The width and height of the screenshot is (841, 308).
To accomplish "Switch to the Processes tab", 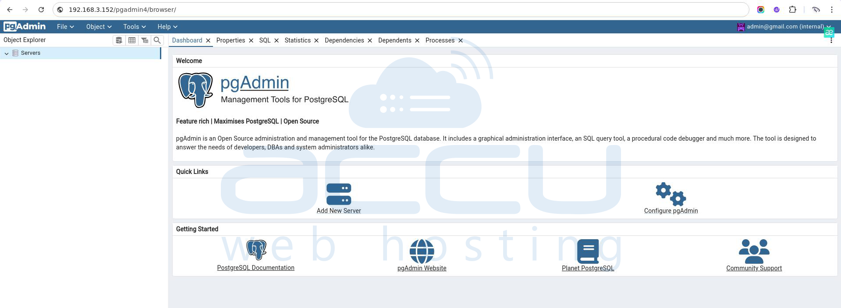I will (440, 40).
